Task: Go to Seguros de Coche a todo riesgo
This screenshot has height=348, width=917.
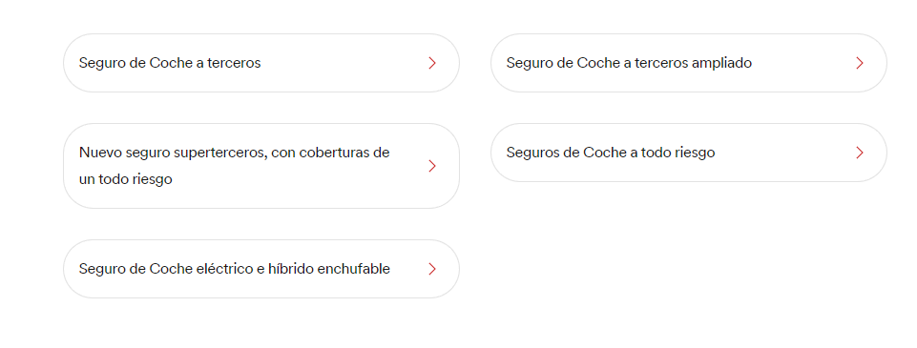Action: (689, 153)
